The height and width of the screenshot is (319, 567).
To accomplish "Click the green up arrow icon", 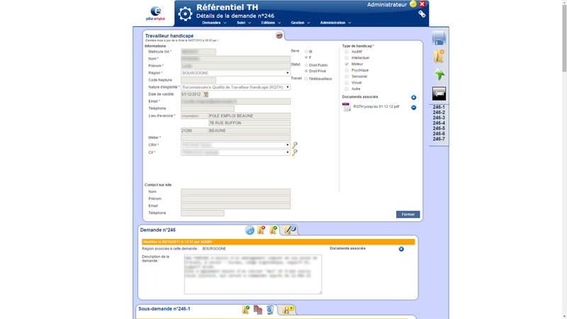I will (x=439, y=74).
